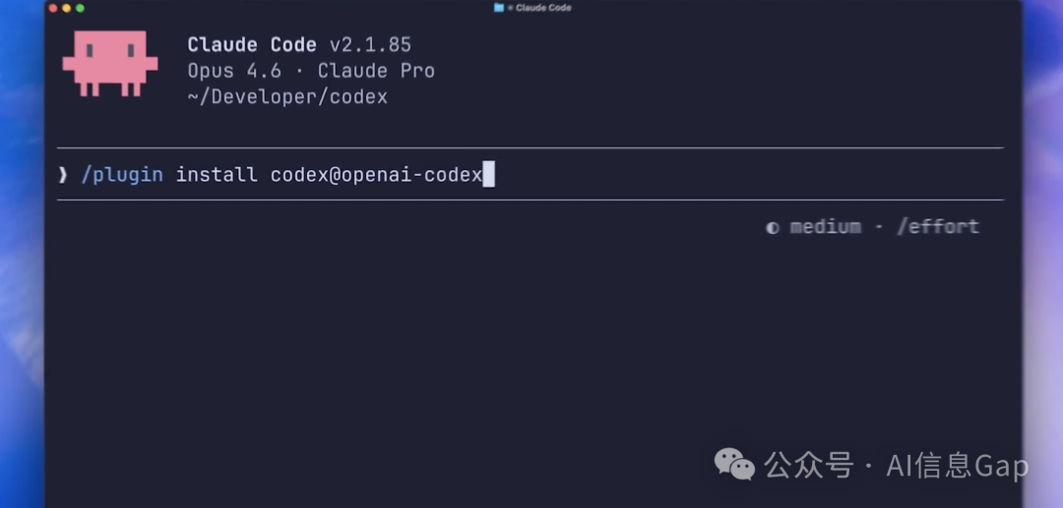
Task: Click the "medium" effort level label
Action: (825, 227)
